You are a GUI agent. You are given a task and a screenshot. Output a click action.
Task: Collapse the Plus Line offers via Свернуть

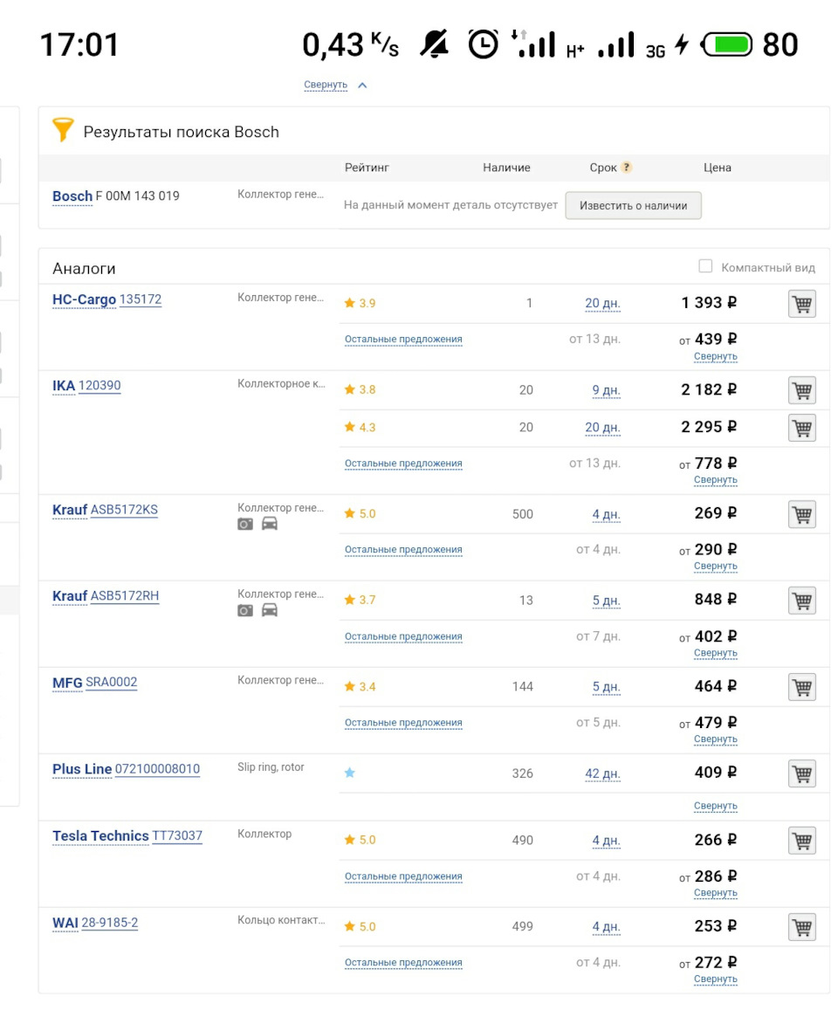(x=715, y=806)
